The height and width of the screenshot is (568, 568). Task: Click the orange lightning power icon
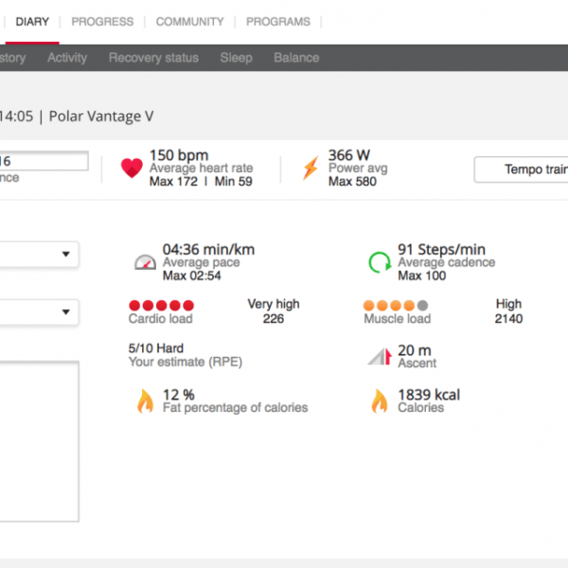[x=310, y=169]
